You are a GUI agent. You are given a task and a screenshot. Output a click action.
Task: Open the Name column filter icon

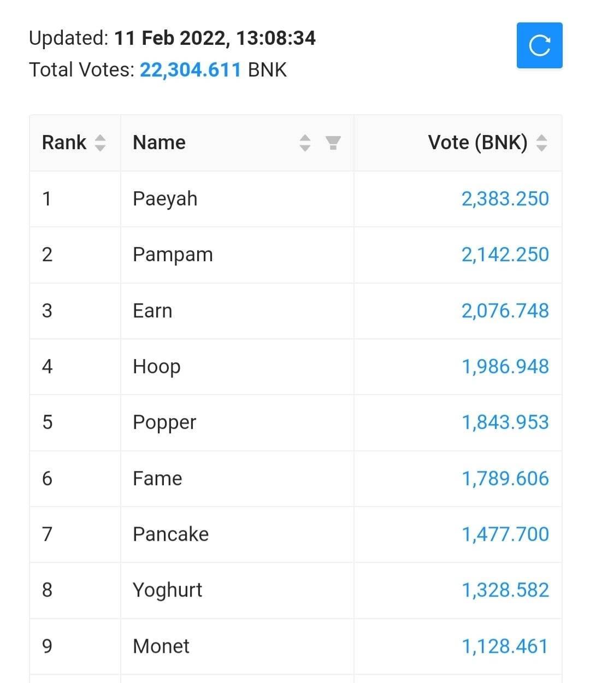click(333, 143)
